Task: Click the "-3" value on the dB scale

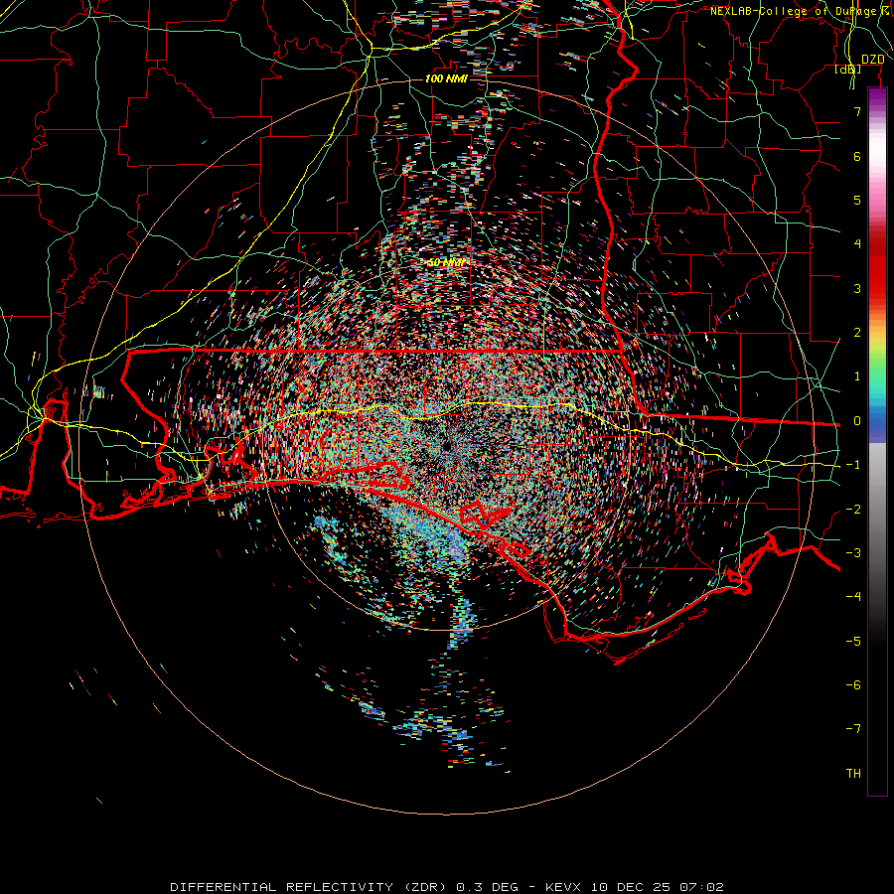Action: [853, 553]
